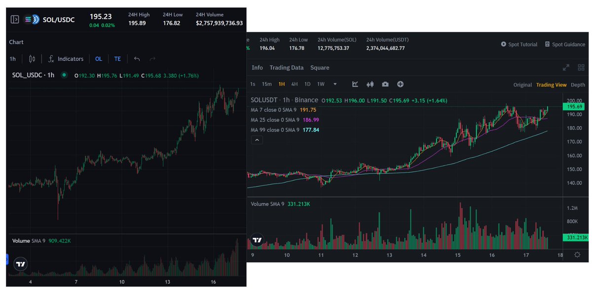Select the line chart drawing icon
This screenshot has height=289, width=592.
(355, 84)
